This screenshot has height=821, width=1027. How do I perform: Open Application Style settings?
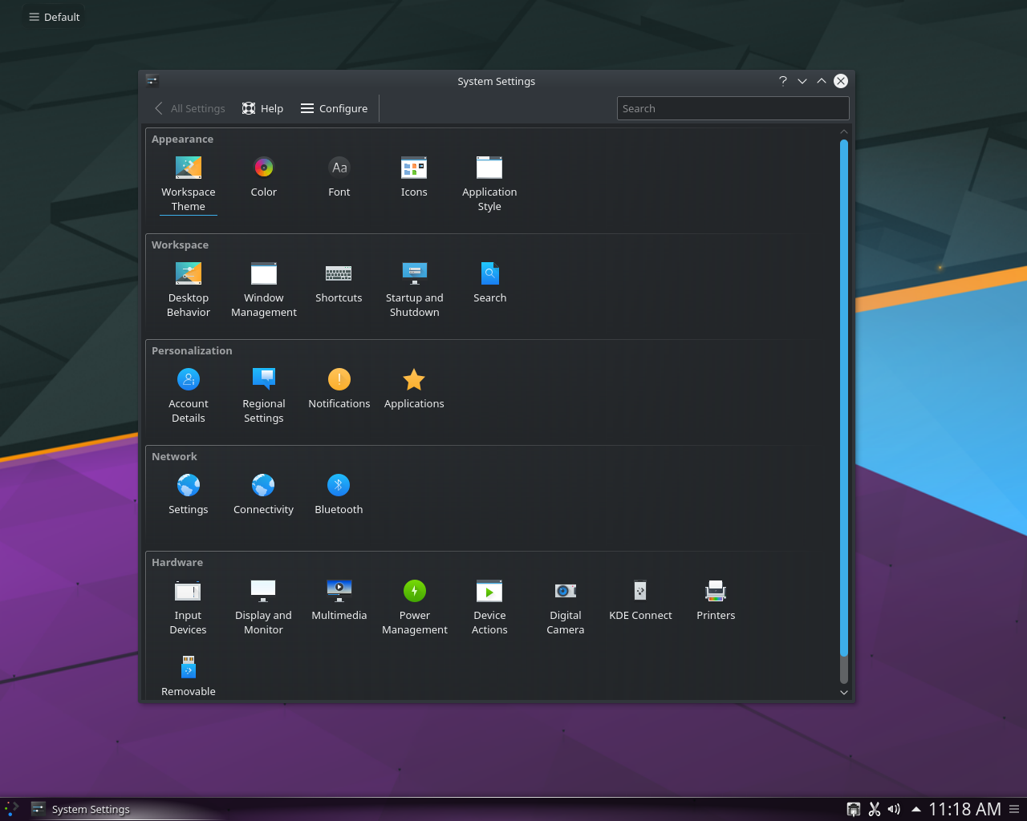point(489,184)
